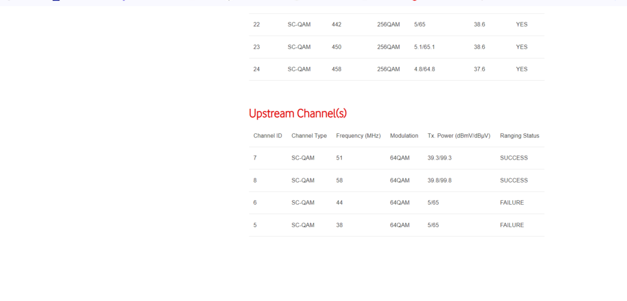Viewport: 627px width, 301px height.
Task: Select upstream channel ID 7 cell
Action: (255, 158)
